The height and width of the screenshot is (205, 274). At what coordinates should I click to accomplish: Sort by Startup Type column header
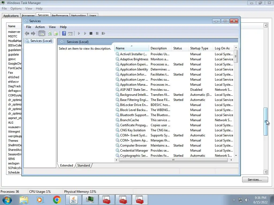[x=201, y=48]
